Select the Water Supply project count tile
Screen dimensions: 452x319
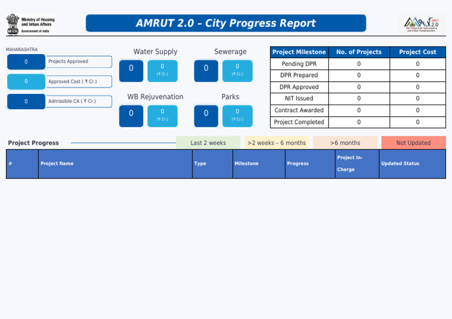pos(131,70)
